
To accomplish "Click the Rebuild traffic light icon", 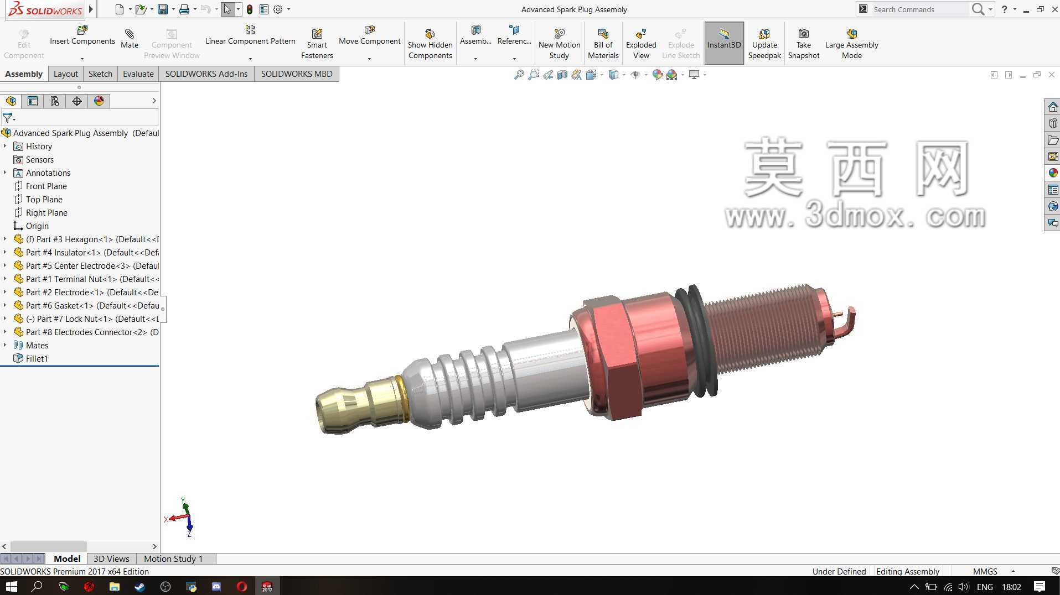I will (250, 9).
